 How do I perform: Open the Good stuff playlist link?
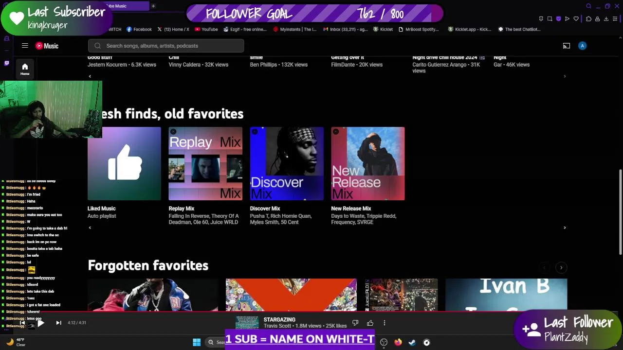pos(100,57)
